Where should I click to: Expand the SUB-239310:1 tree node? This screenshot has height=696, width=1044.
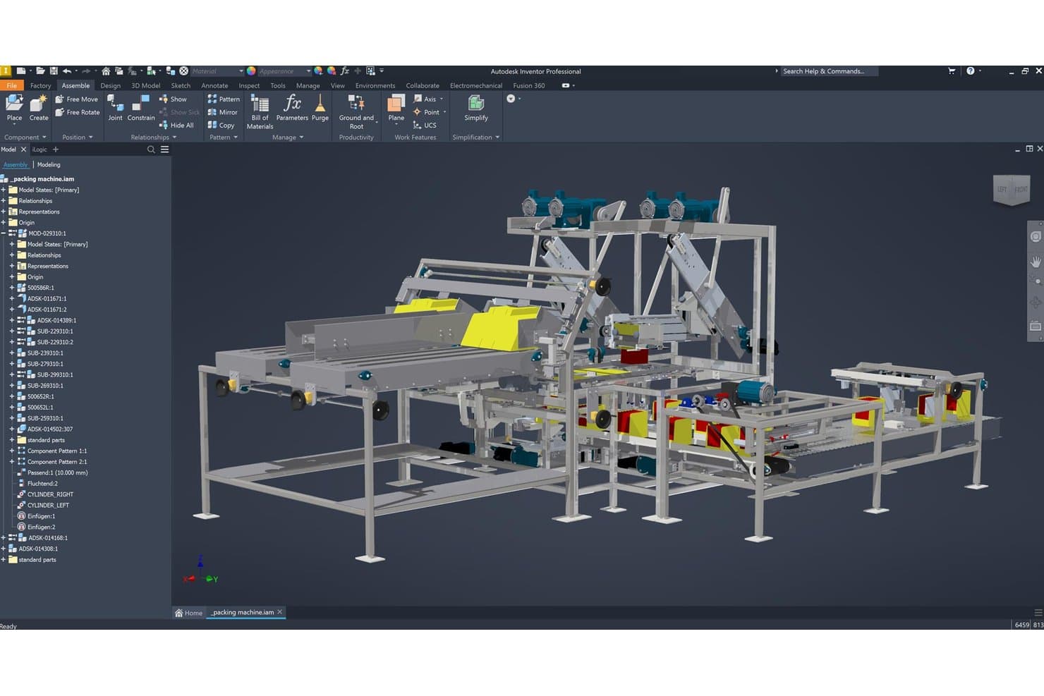coord(12,353)
